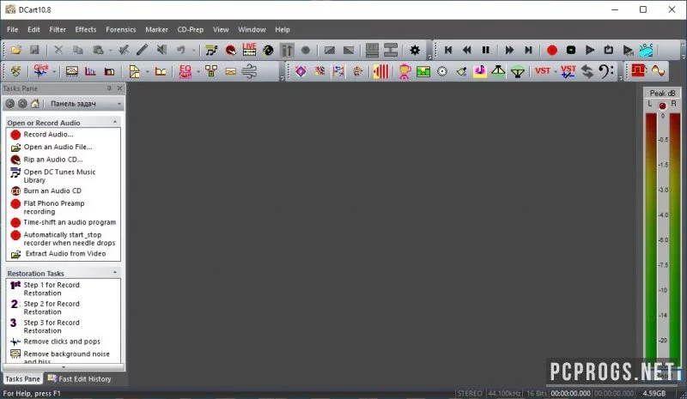Screen dimensions: 687x399
Task: Click the fast forward playback button
Action: click(509, 51)
